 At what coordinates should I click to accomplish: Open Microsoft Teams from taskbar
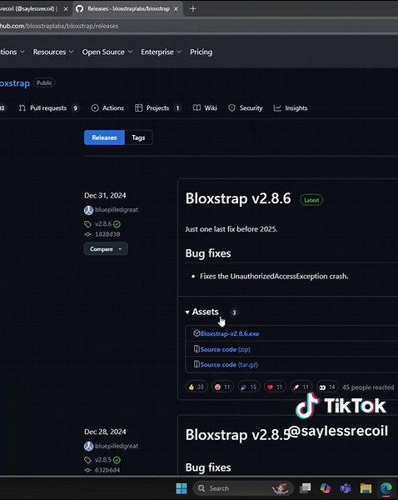pos(346,488)
